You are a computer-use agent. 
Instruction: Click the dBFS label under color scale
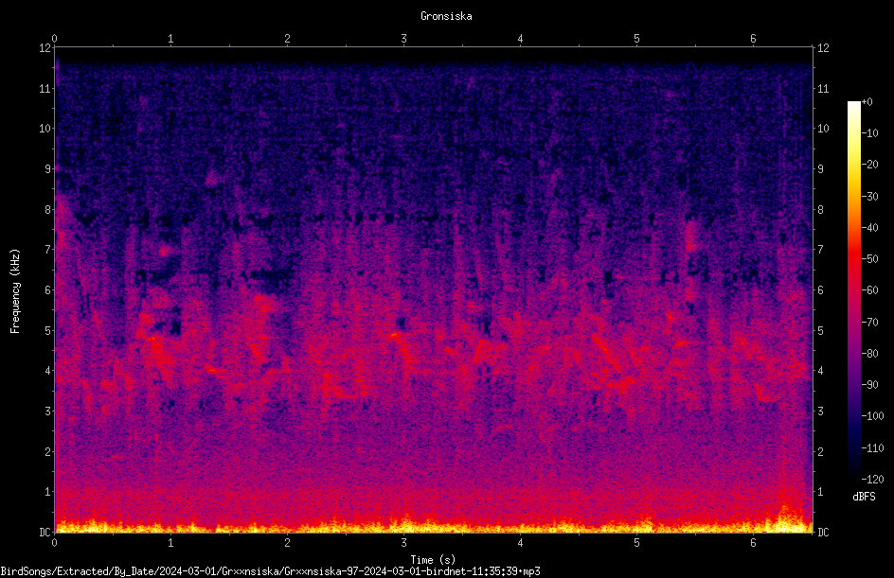click(864, 497)
